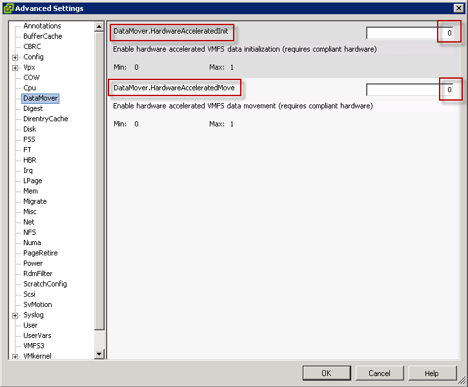
Task: Select the DataMover category
Action: click(40, 98)
